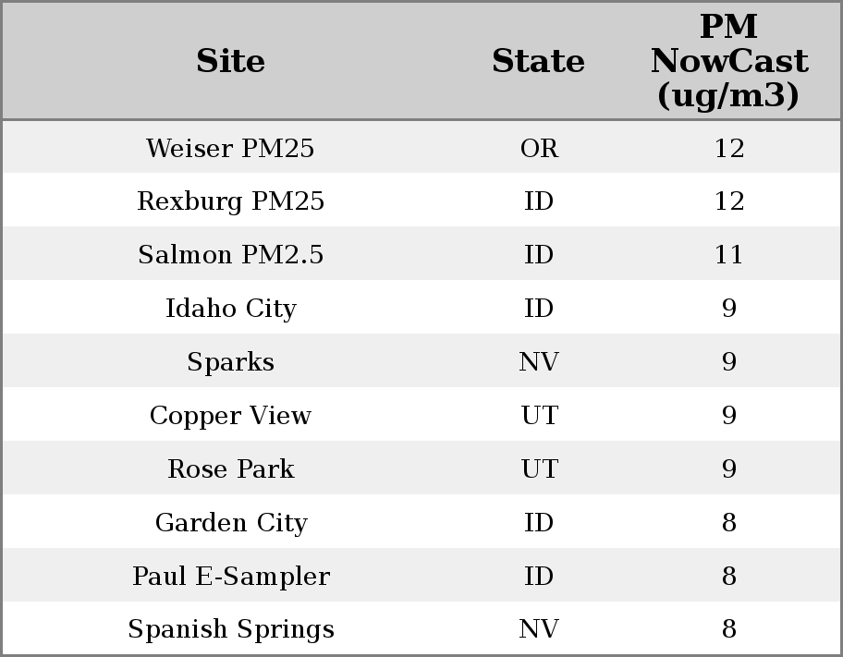Image resolution: width=843 pixels, height=657 pixels.
Task: Select the Idaho City row name
Action: point(230,308)
